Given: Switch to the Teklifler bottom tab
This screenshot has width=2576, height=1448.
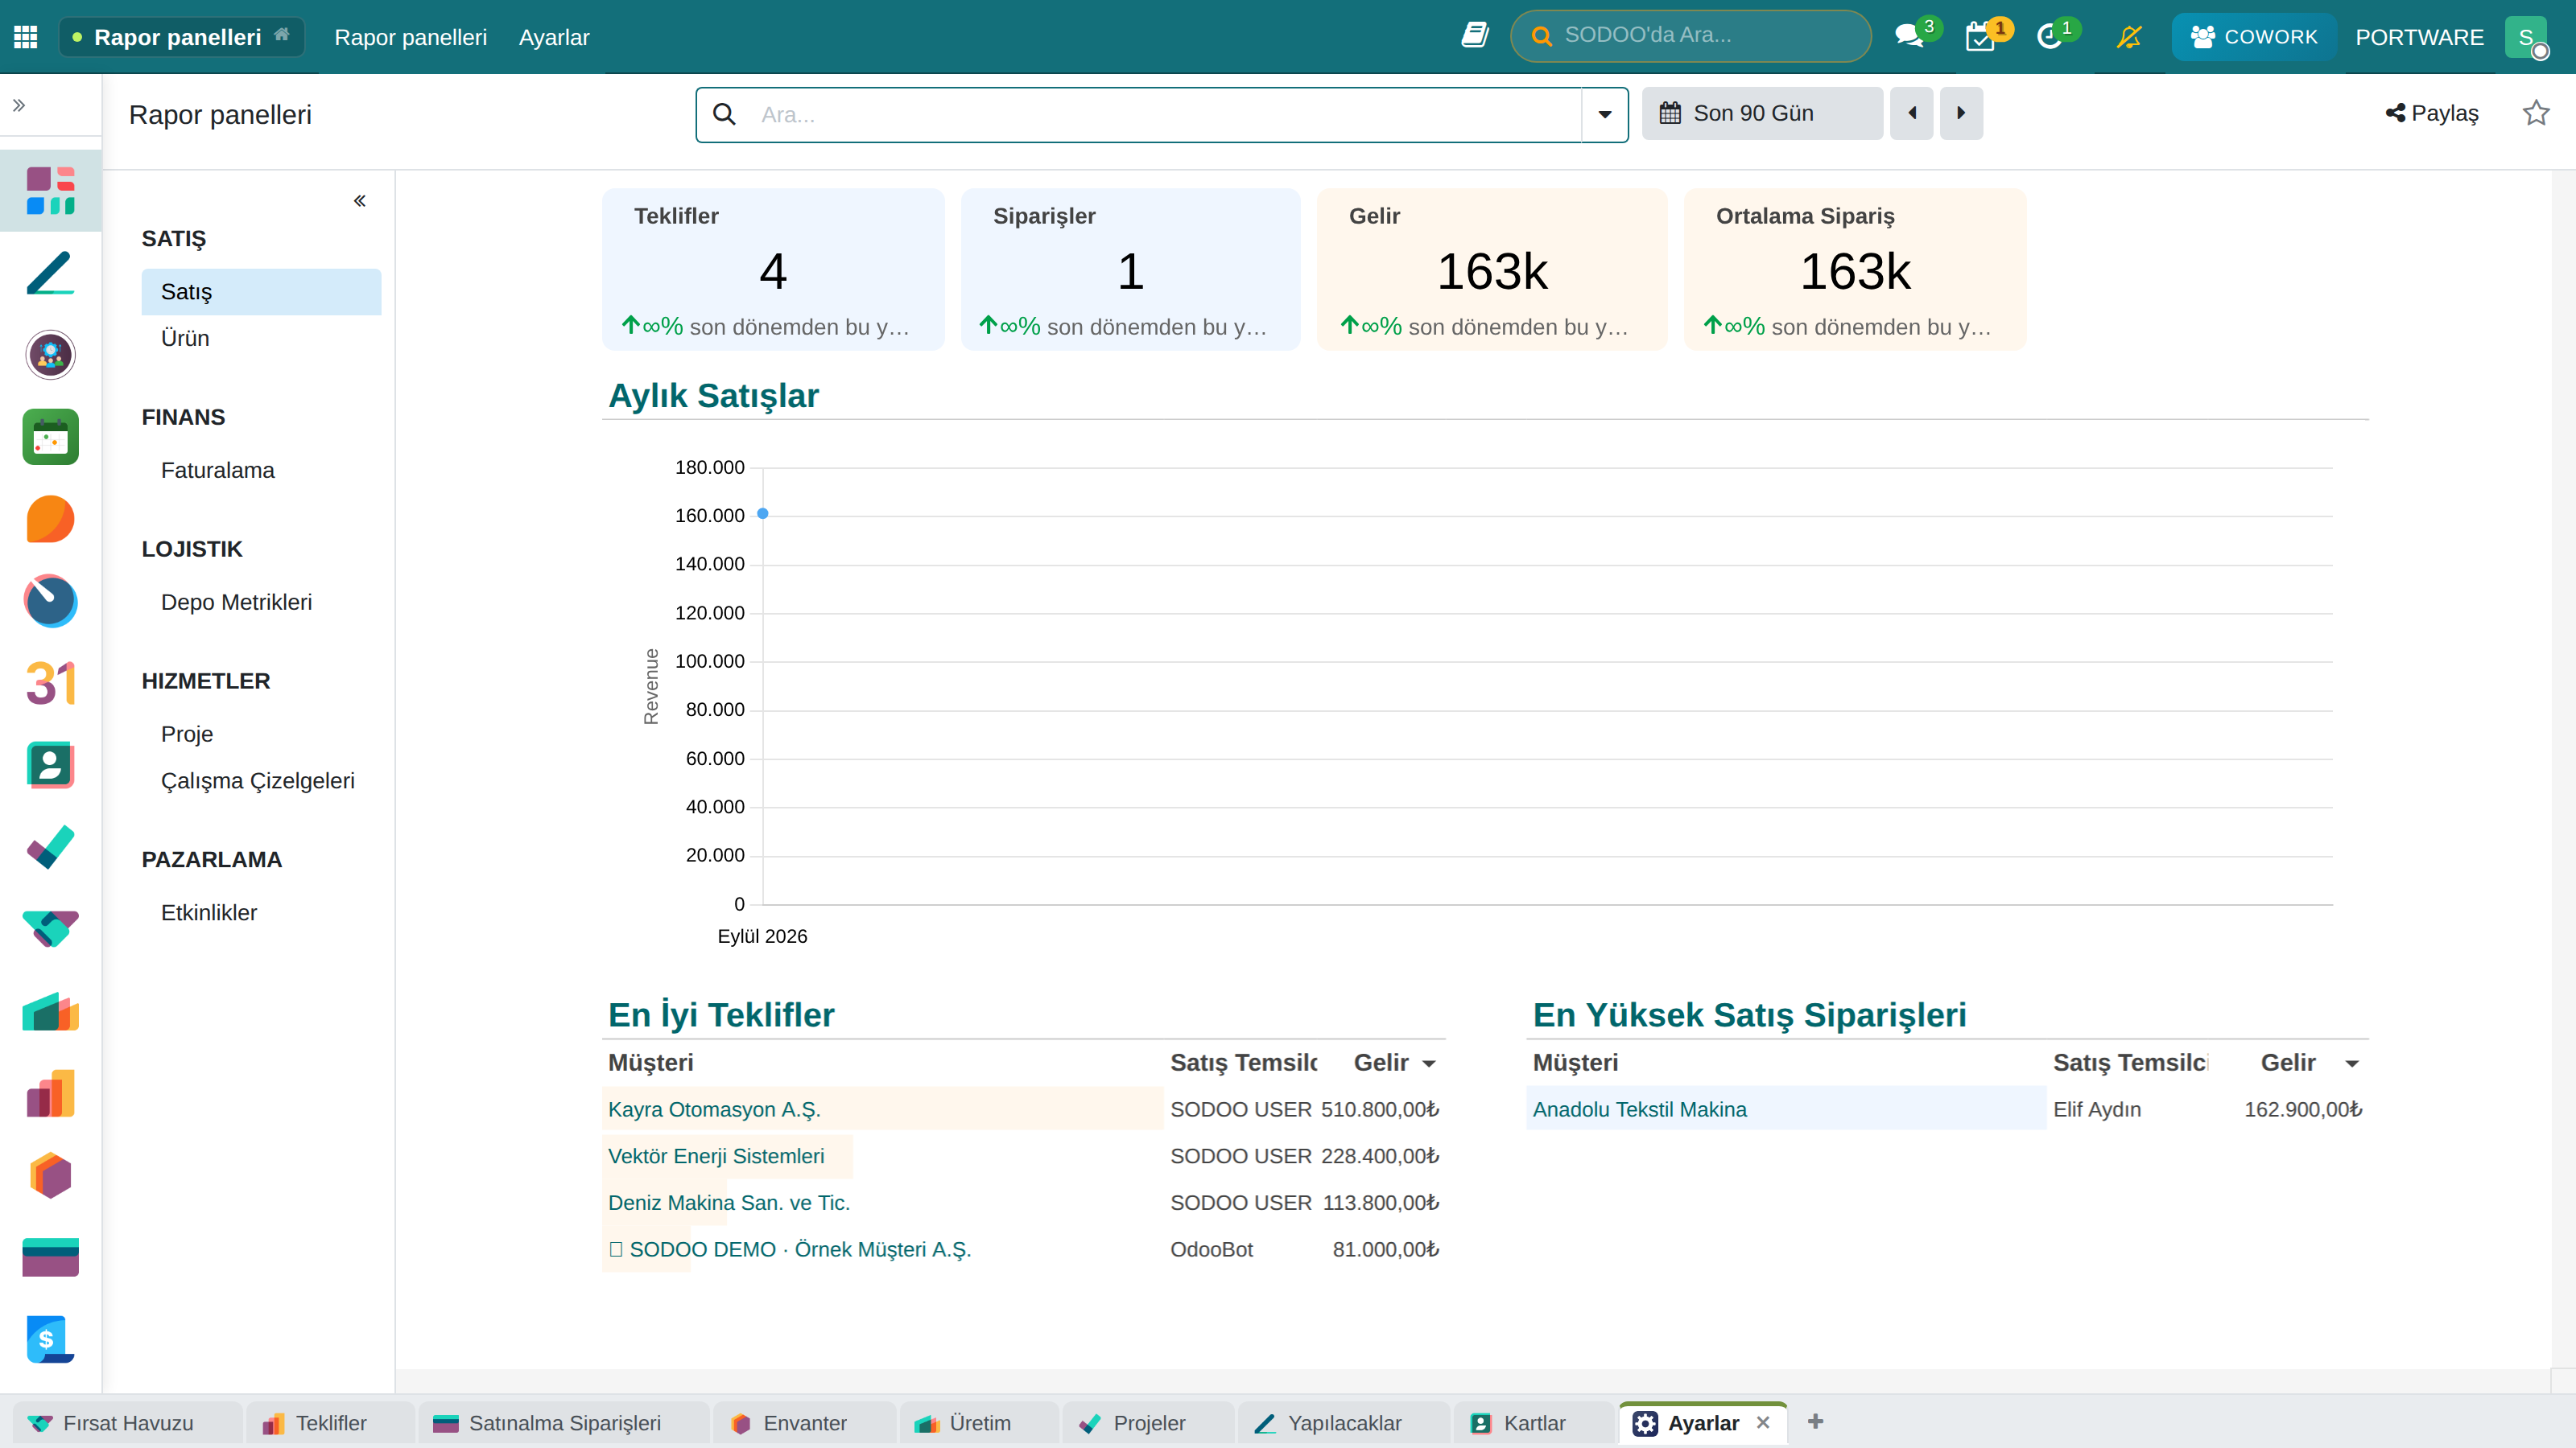Looking at the screenshot, I should coord(331,1423).
